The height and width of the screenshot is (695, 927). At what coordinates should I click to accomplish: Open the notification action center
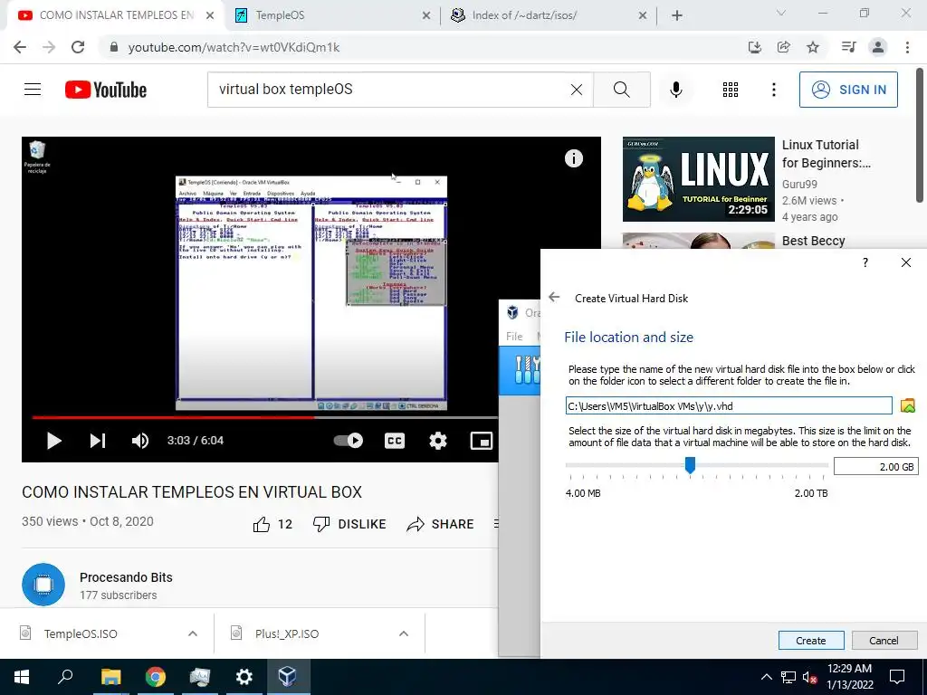pyautogui.click(x=897, y=677)
